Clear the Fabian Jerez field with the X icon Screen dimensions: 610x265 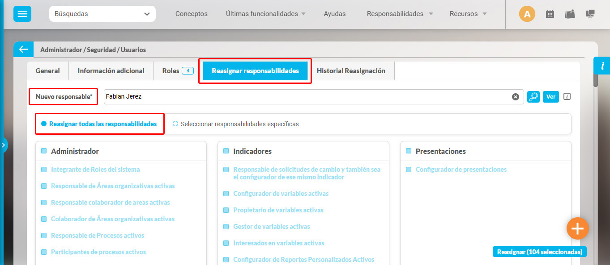pos(516,96)
